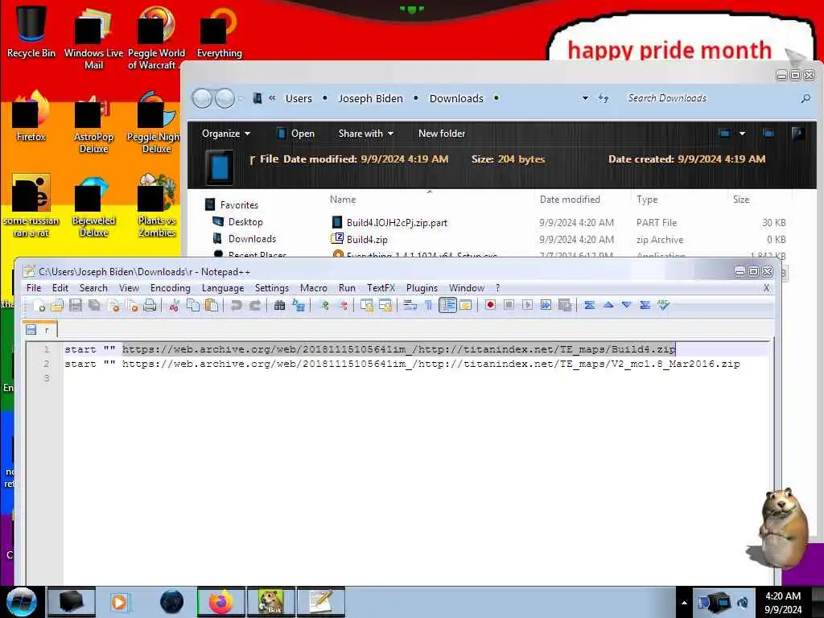Screen dimensions: 824x618
Task: Open the TextFX menu
Action: (x=381, y=288)
